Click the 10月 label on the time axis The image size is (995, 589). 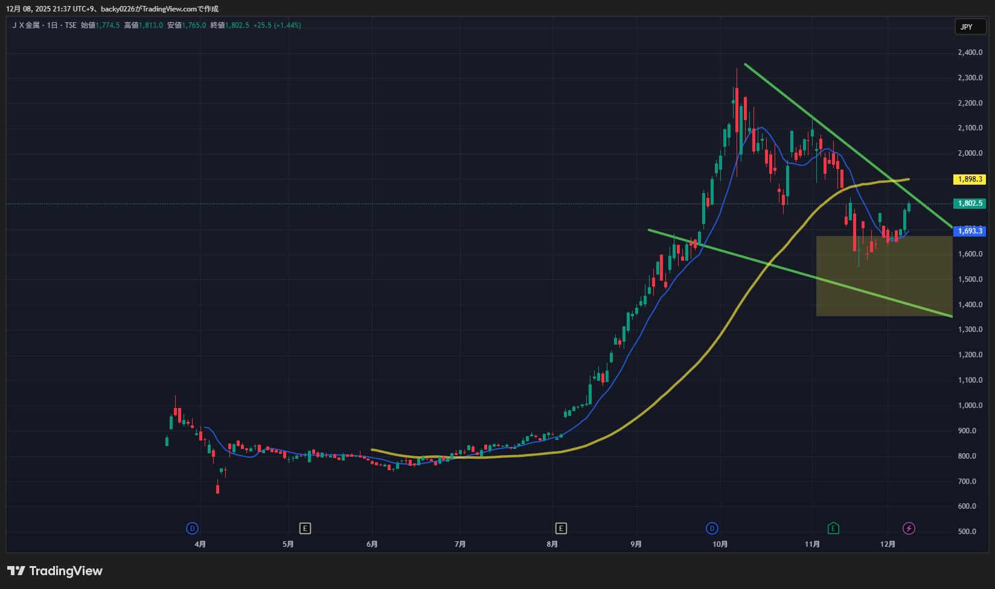point(720,544)
